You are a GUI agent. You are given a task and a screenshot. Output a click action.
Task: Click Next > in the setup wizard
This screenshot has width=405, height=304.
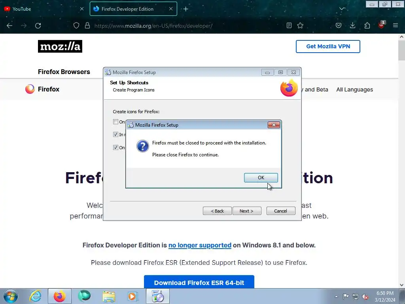point(247,211)
